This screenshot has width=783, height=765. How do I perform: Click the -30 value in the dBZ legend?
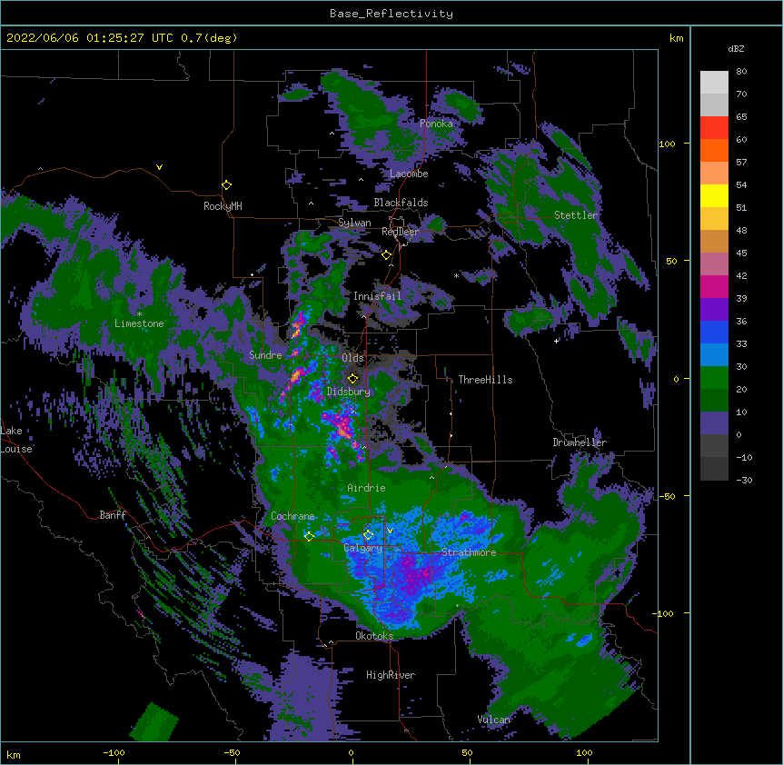tap(744, 481)
